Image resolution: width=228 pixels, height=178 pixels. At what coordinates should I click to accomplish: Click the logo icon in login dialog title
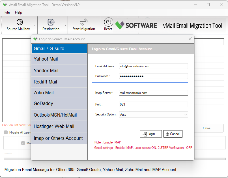pos(35,39)
